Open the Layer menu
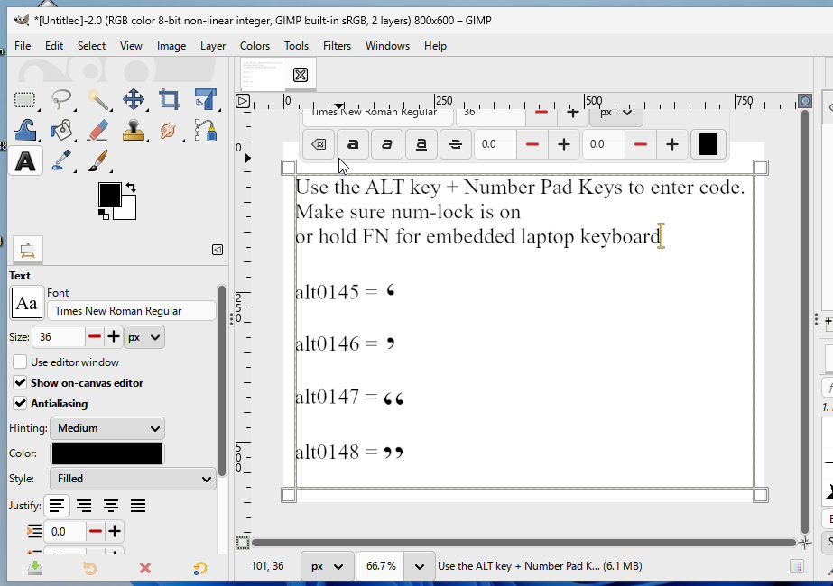This screenshot has height=586, width=833. [213, 46]
